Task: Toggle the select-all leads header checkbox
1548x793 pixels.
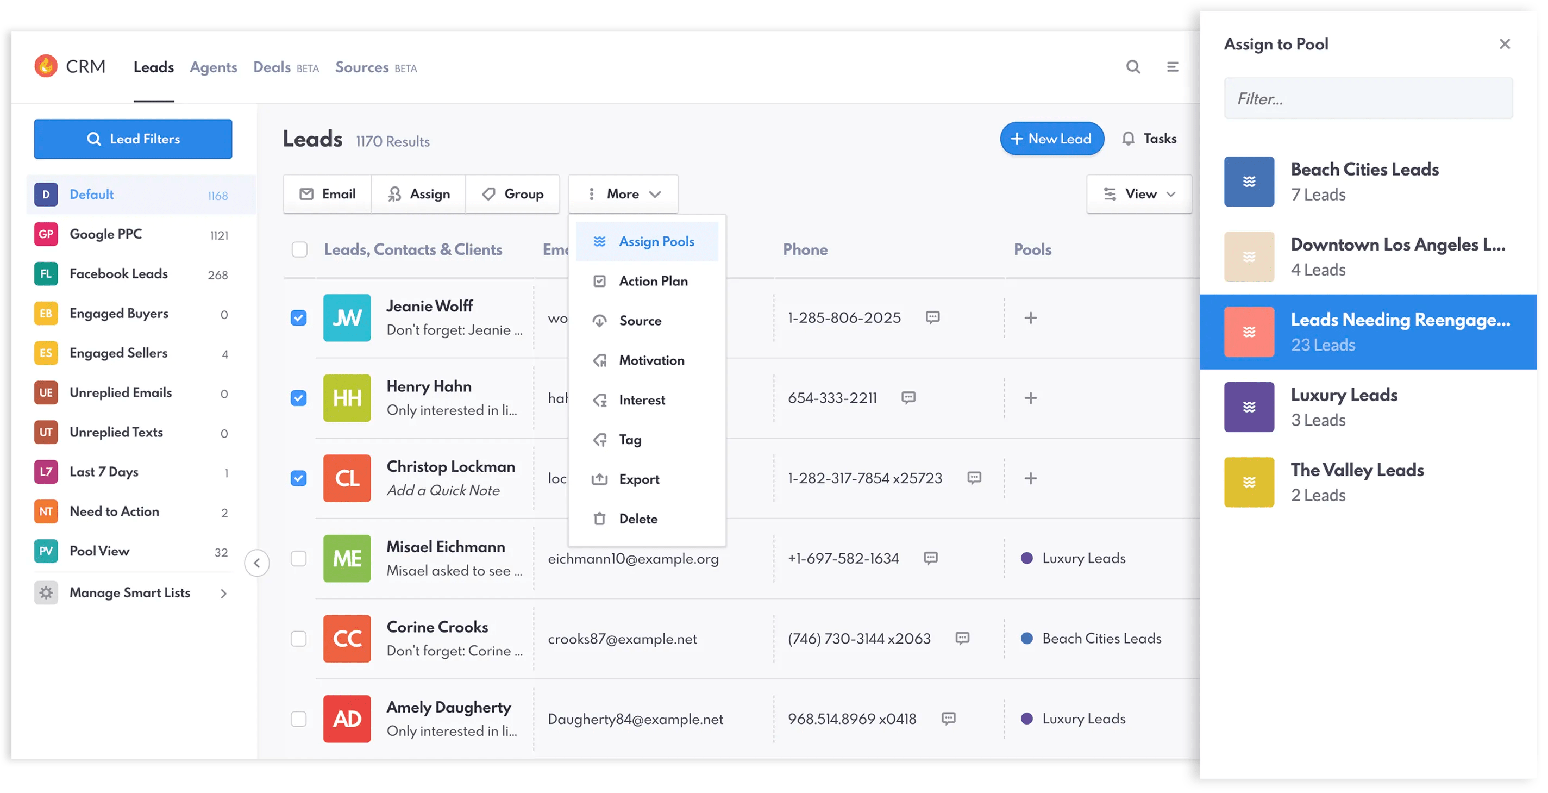Action: [299, 249]
